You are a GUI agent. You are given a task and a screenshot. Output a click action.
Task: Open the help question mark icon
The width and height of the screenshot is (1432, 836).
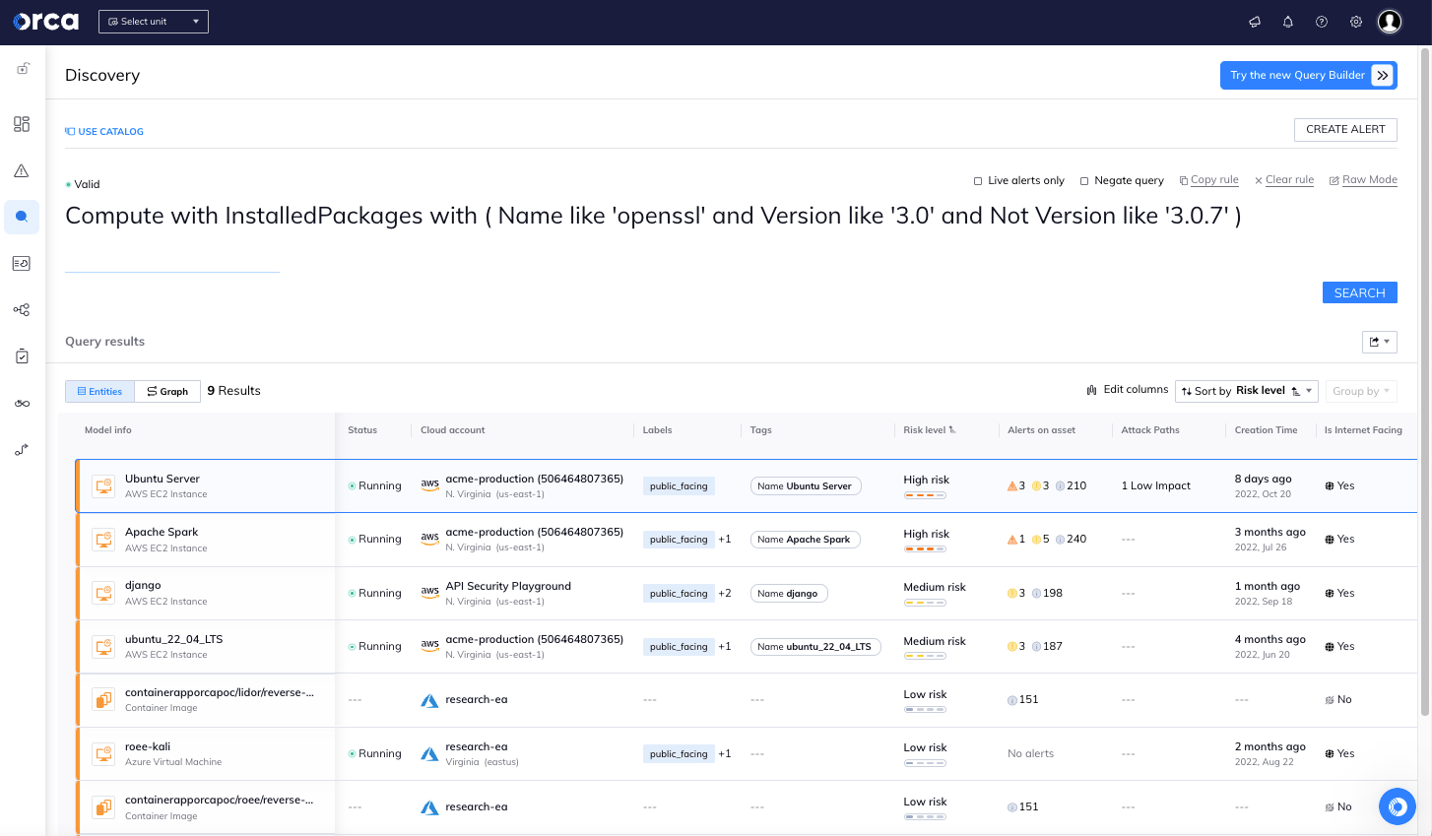tap(1322, 22)
